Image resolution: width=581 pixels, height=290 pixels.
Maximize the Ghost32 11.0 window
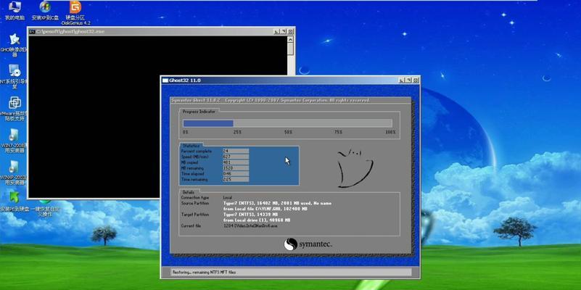408,80
